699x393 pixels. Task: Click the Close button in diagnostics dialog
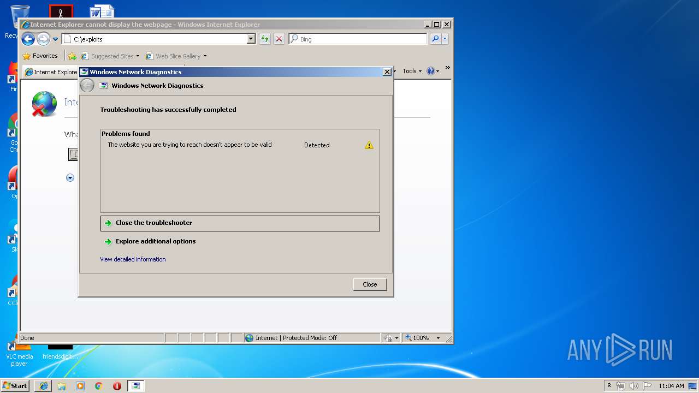coord(370,284)
